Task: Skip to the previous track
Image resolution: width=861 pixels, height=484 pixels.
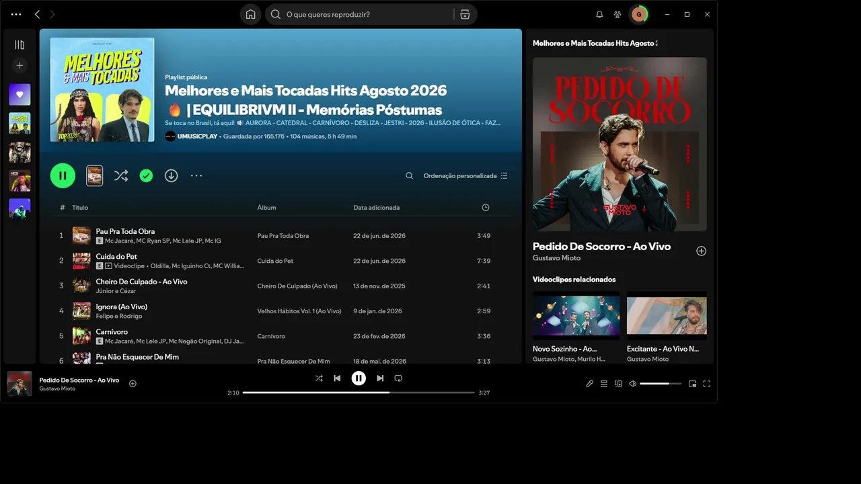Action: tap(337, 378)
